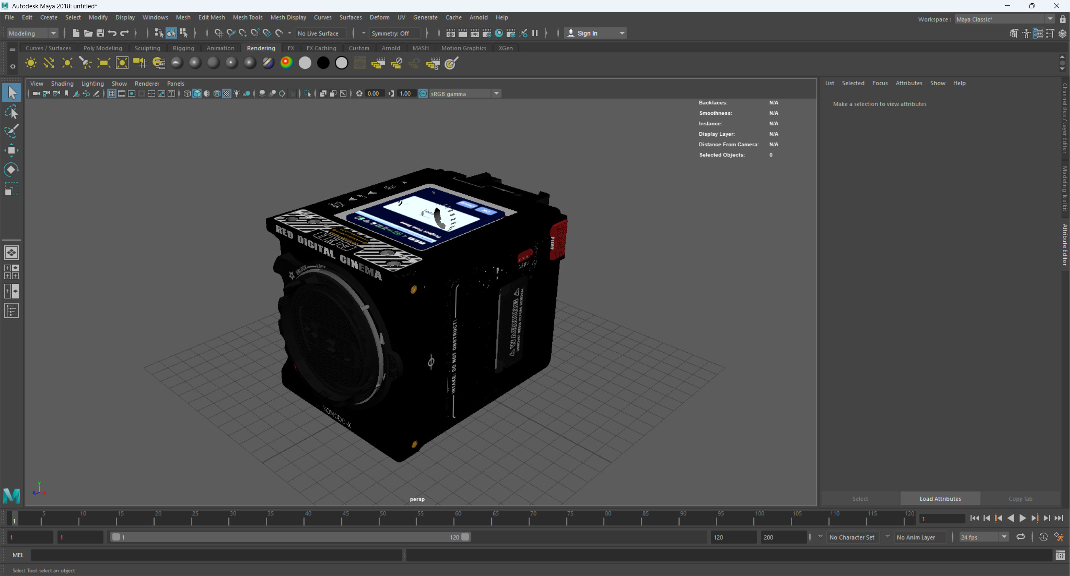
Task: Activate the Scale tool in toolbox
Action: [x=11, y=189]
